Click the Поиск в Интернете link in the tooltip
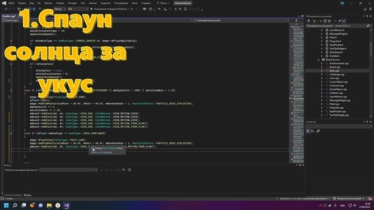374x210 pixels. click(101, 152)
